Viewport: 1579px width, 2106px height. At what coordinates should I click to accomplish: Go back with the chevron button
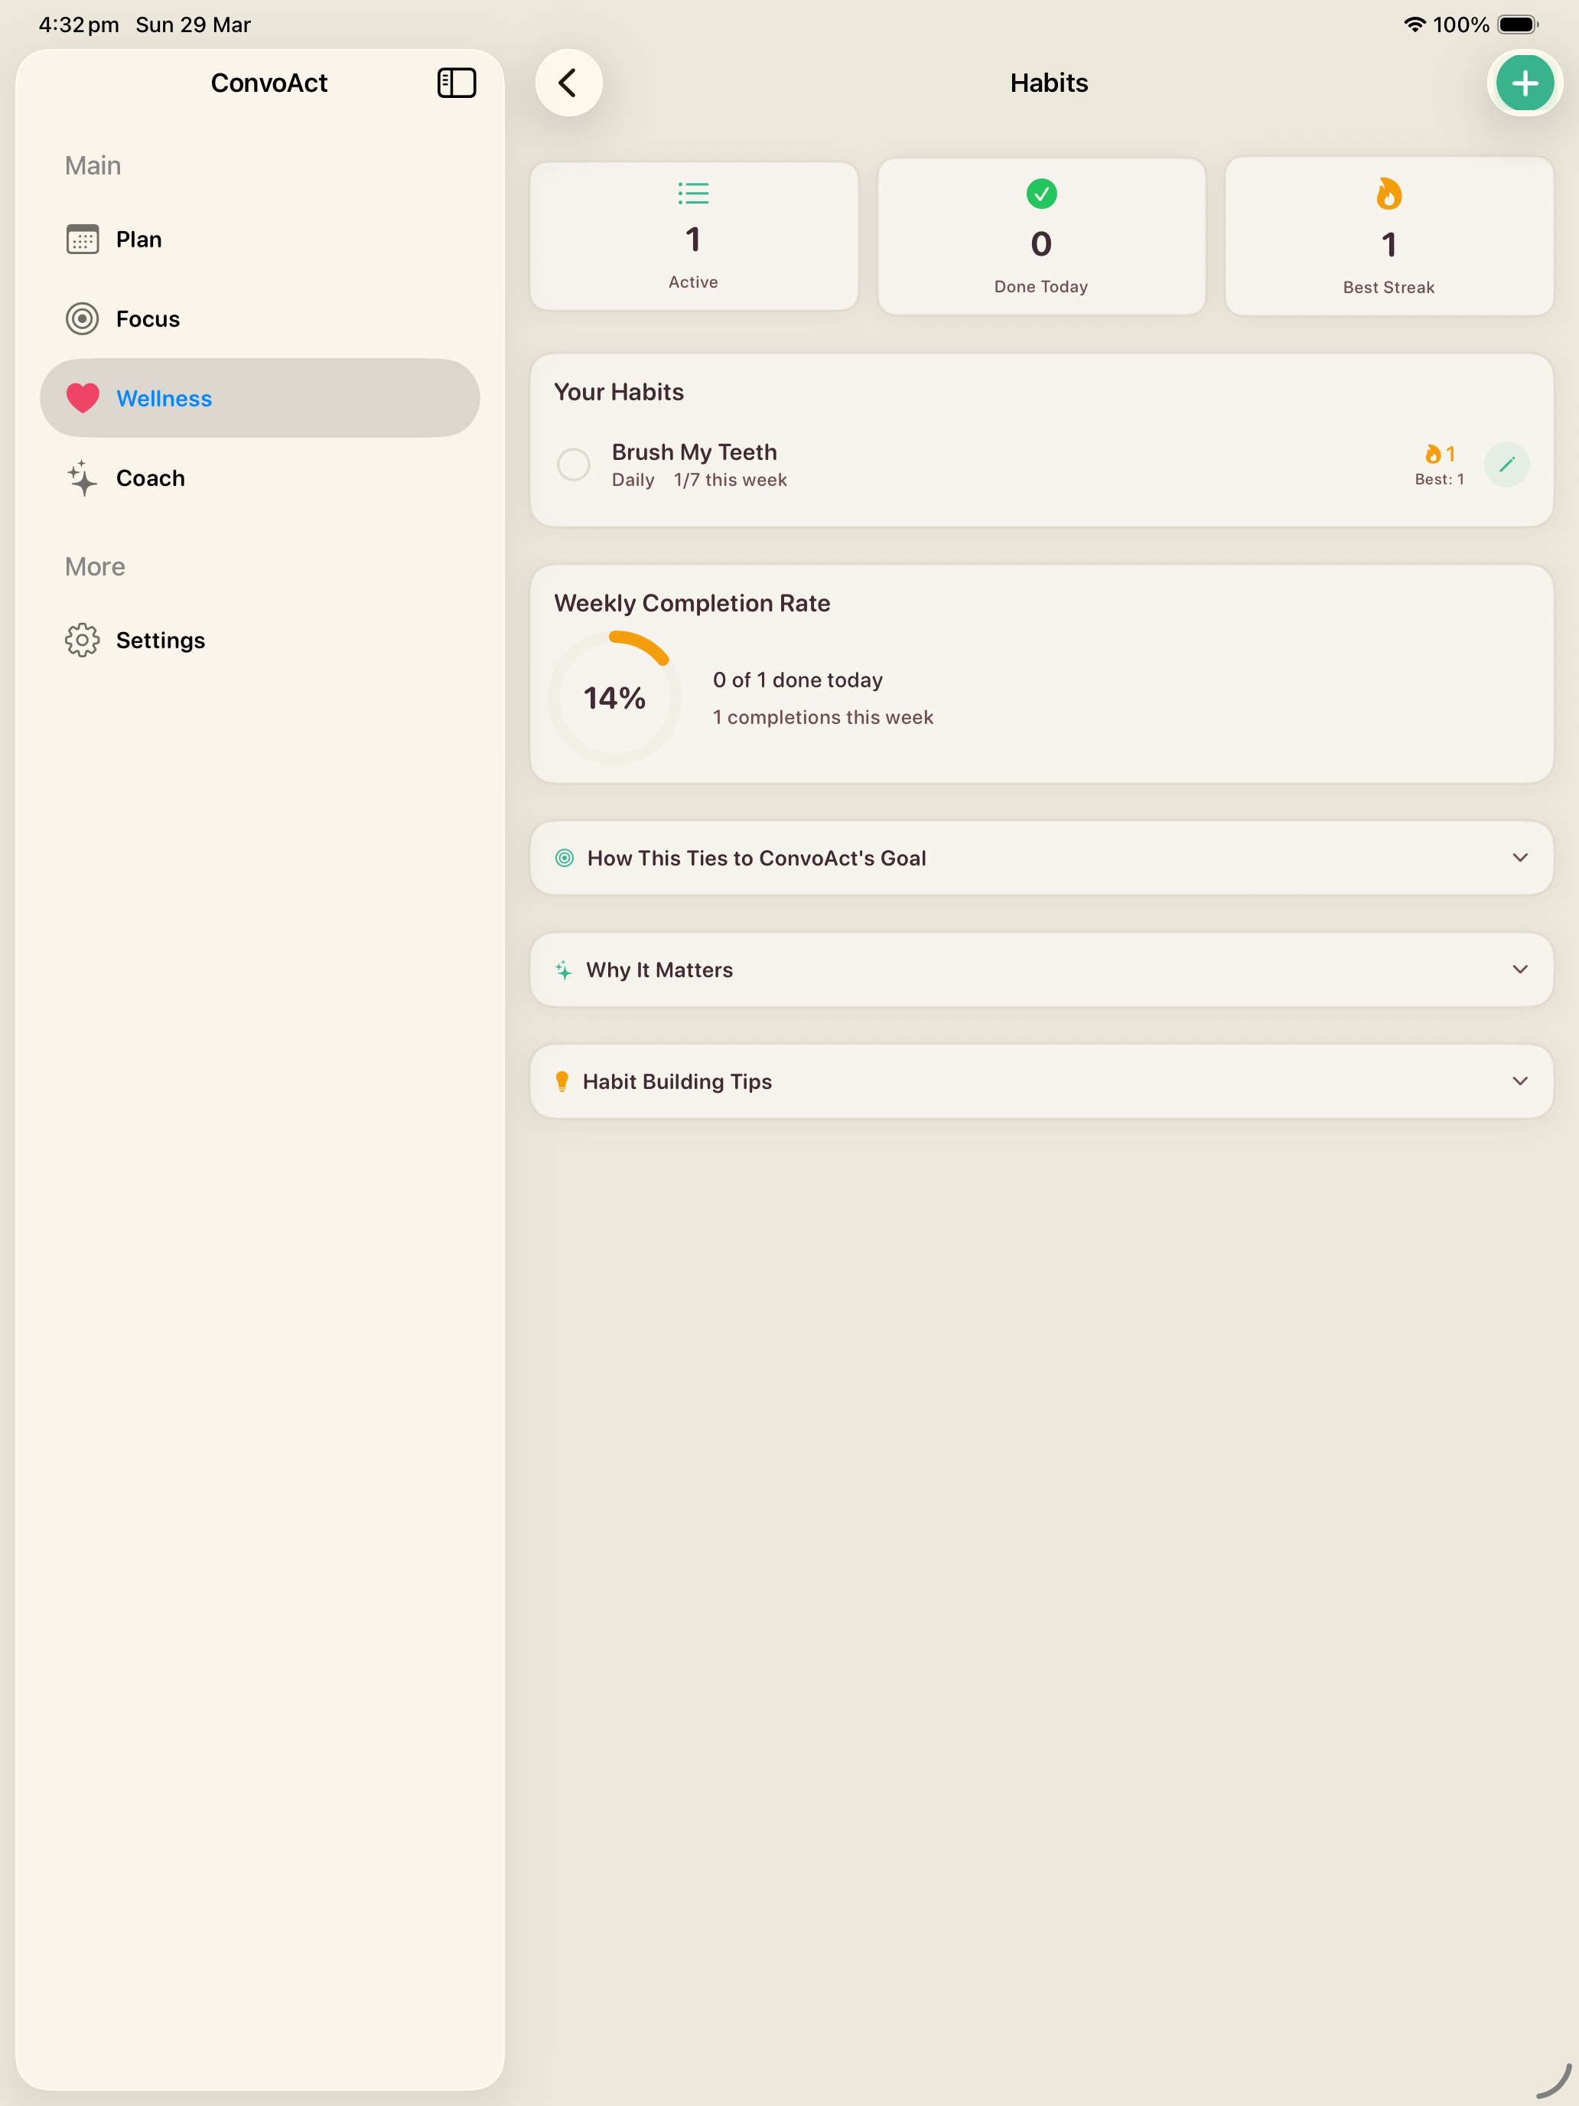568,83
